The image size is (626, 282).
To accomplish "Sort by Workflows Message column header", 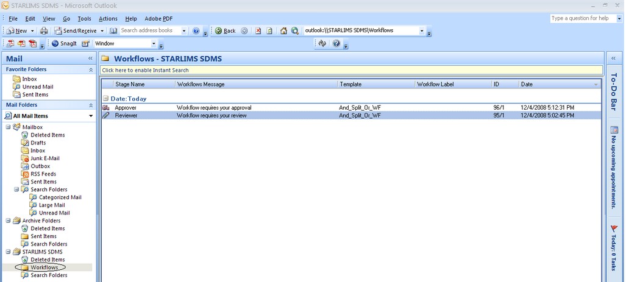I will pos(256,84).
